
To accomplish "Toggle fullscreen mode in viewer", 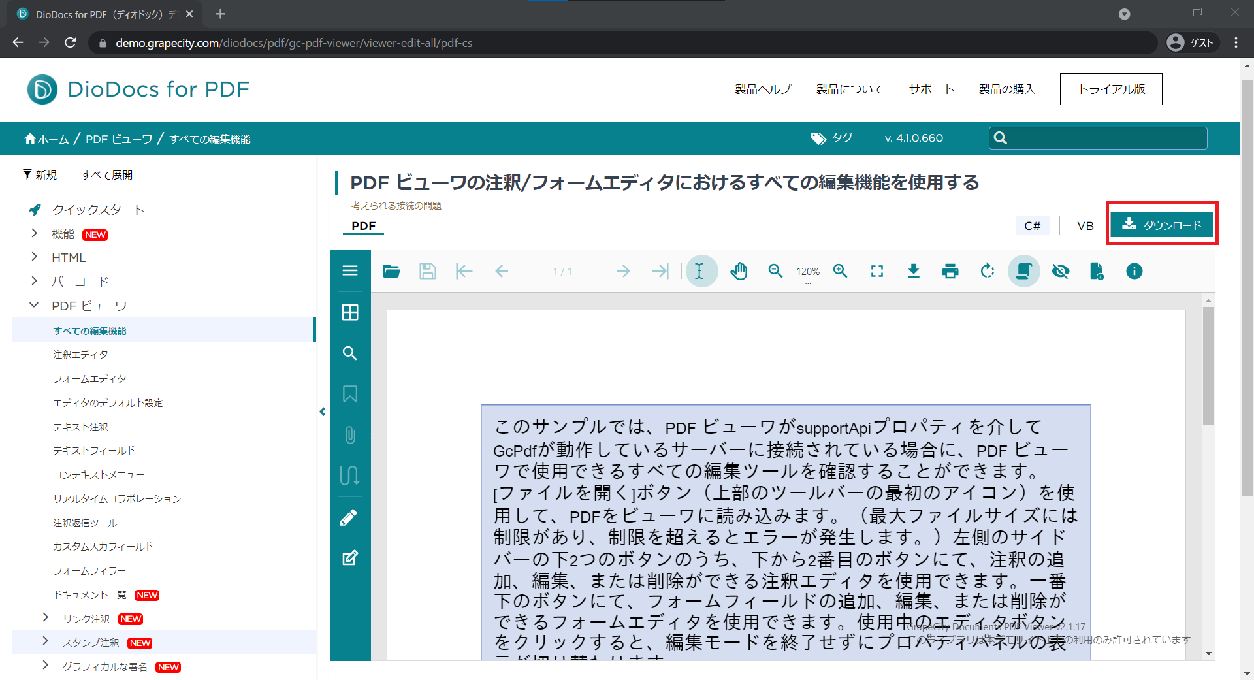I will pyautogui.click(x=877, y=271).
